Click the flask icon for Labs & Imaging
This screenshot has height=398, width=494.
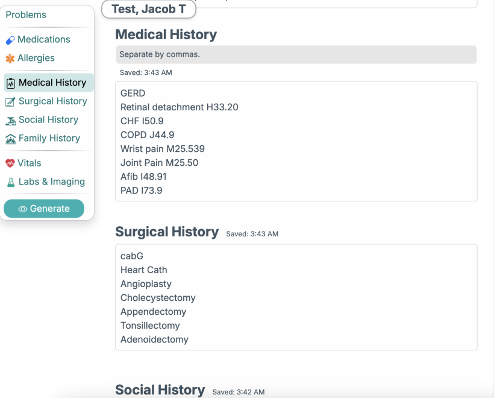point(10,182)
